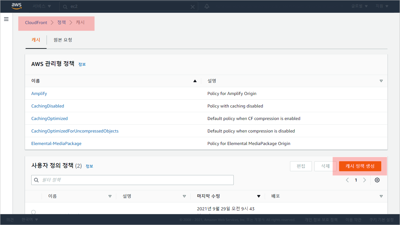Open the 글로벌 region dropdown

[x=359, y=6]
